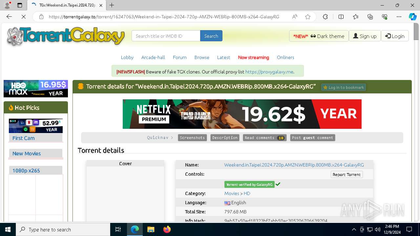Image resolution: width=420 pixels, height=236 pixels.
Task: Open the Lobby menu link
Action: [x=127, y=57]
